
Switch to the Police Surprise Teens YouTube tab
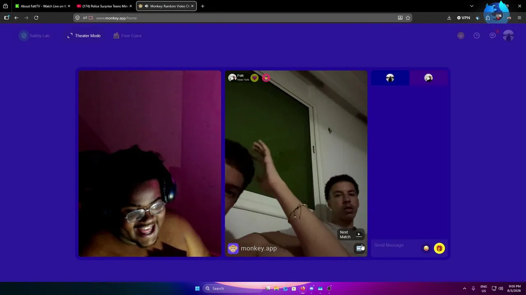105,6
